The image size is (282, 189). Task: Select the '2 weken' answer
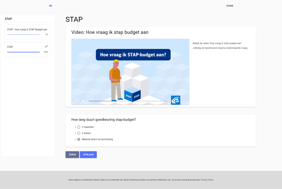coord(78,133)
